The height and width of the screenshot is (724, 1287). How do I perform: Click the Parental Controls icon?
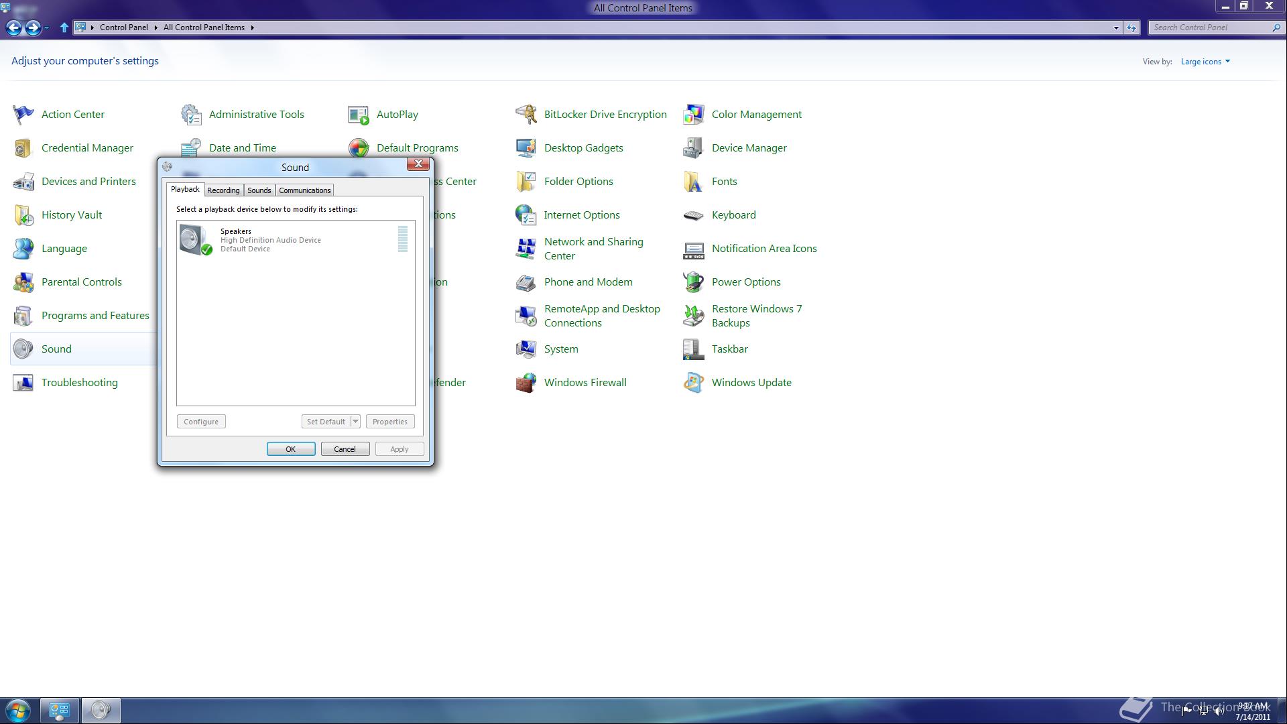click(x=23, y=282)
